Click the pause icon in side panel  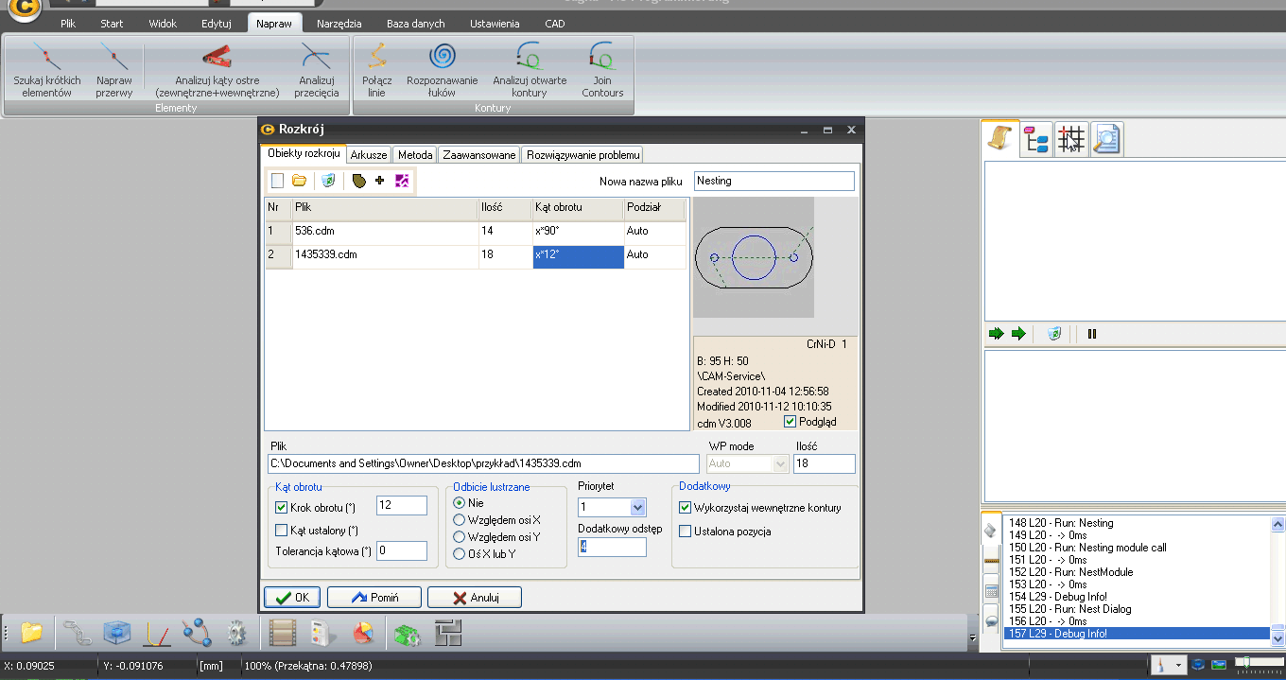click(1092, 334)
